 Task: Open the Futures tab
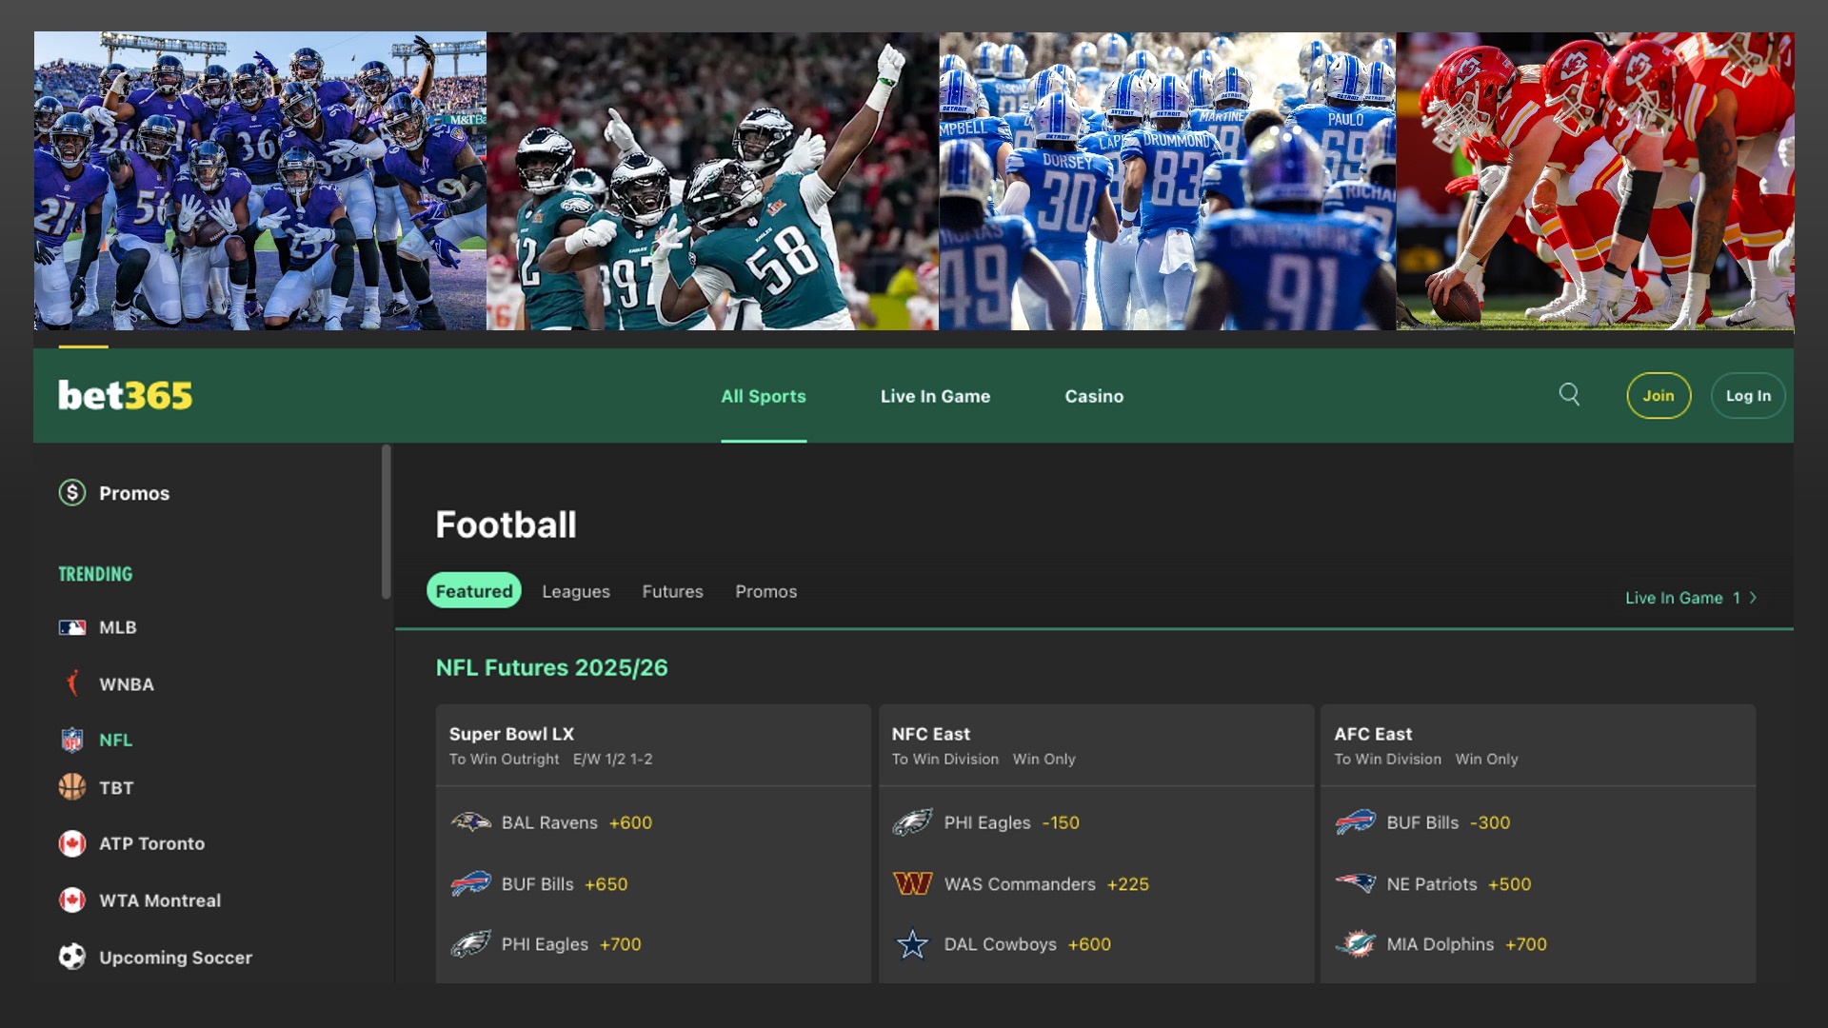click(672, 591)
